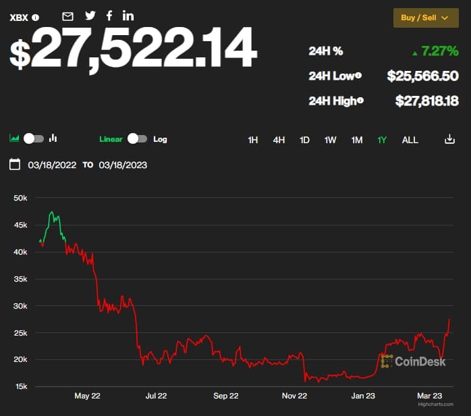Click the XBX ticker label
471x416 pixels.
pos(19,18)
